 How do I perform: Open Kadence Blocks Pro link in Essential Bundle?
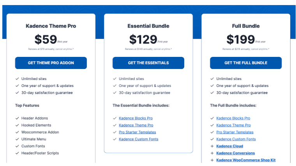click(136, 118)
